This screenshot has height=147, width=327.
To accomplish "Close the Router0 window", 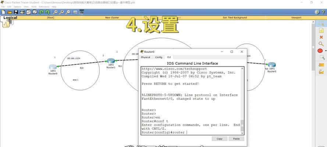I will tap(242, 52).
